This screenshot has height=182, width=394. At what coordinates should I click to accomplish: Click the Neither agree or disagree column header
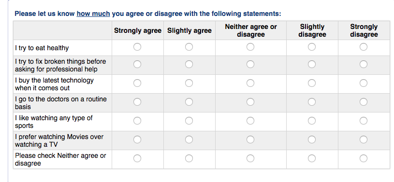(251, 30)
